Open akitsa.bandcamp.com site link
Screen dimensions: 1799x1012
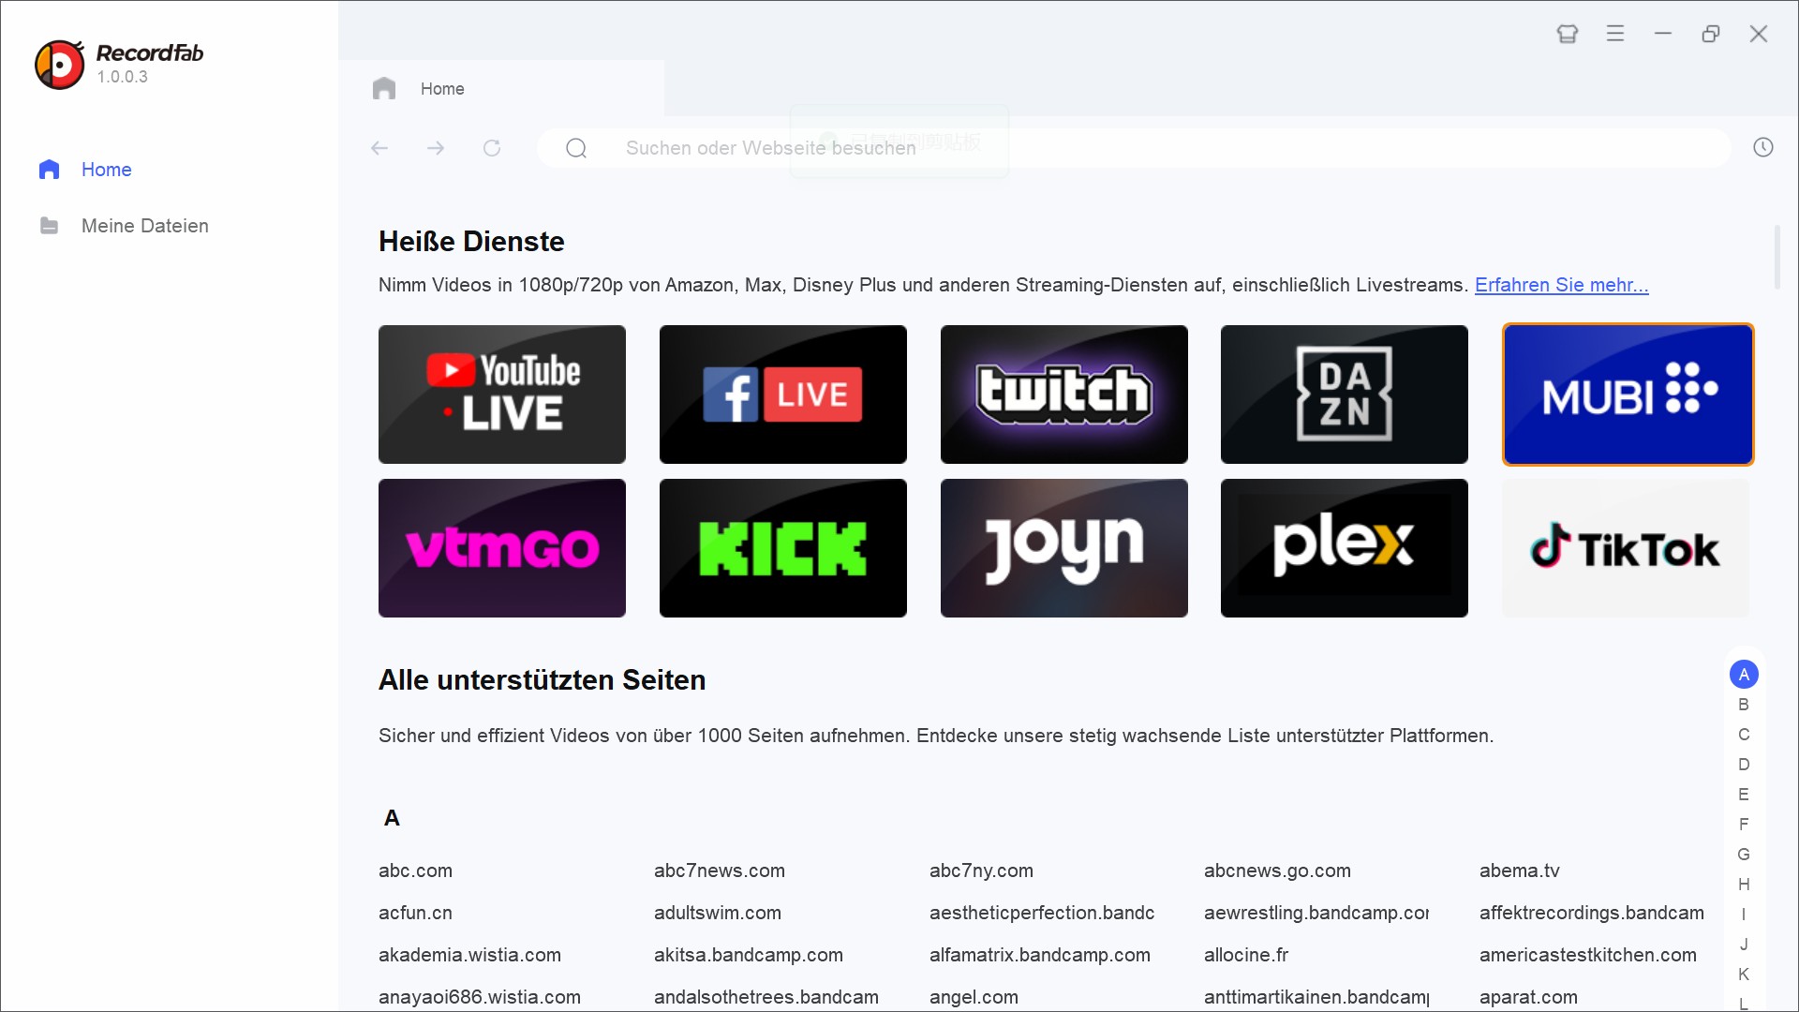pyautogui.click(x=749, y=955)
